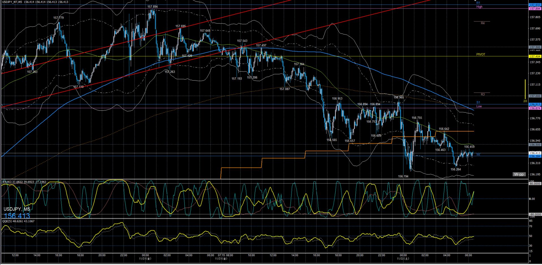Click the chart shift triangle marker at top

click(x=475, y=1)
